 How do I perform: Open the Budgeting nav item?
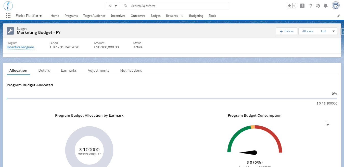[196, 16]
